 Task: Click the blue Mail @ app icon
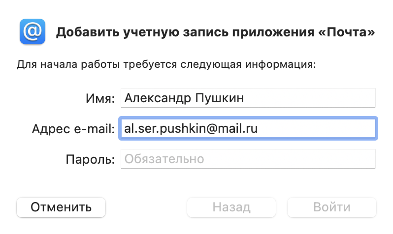pos(33,31)
